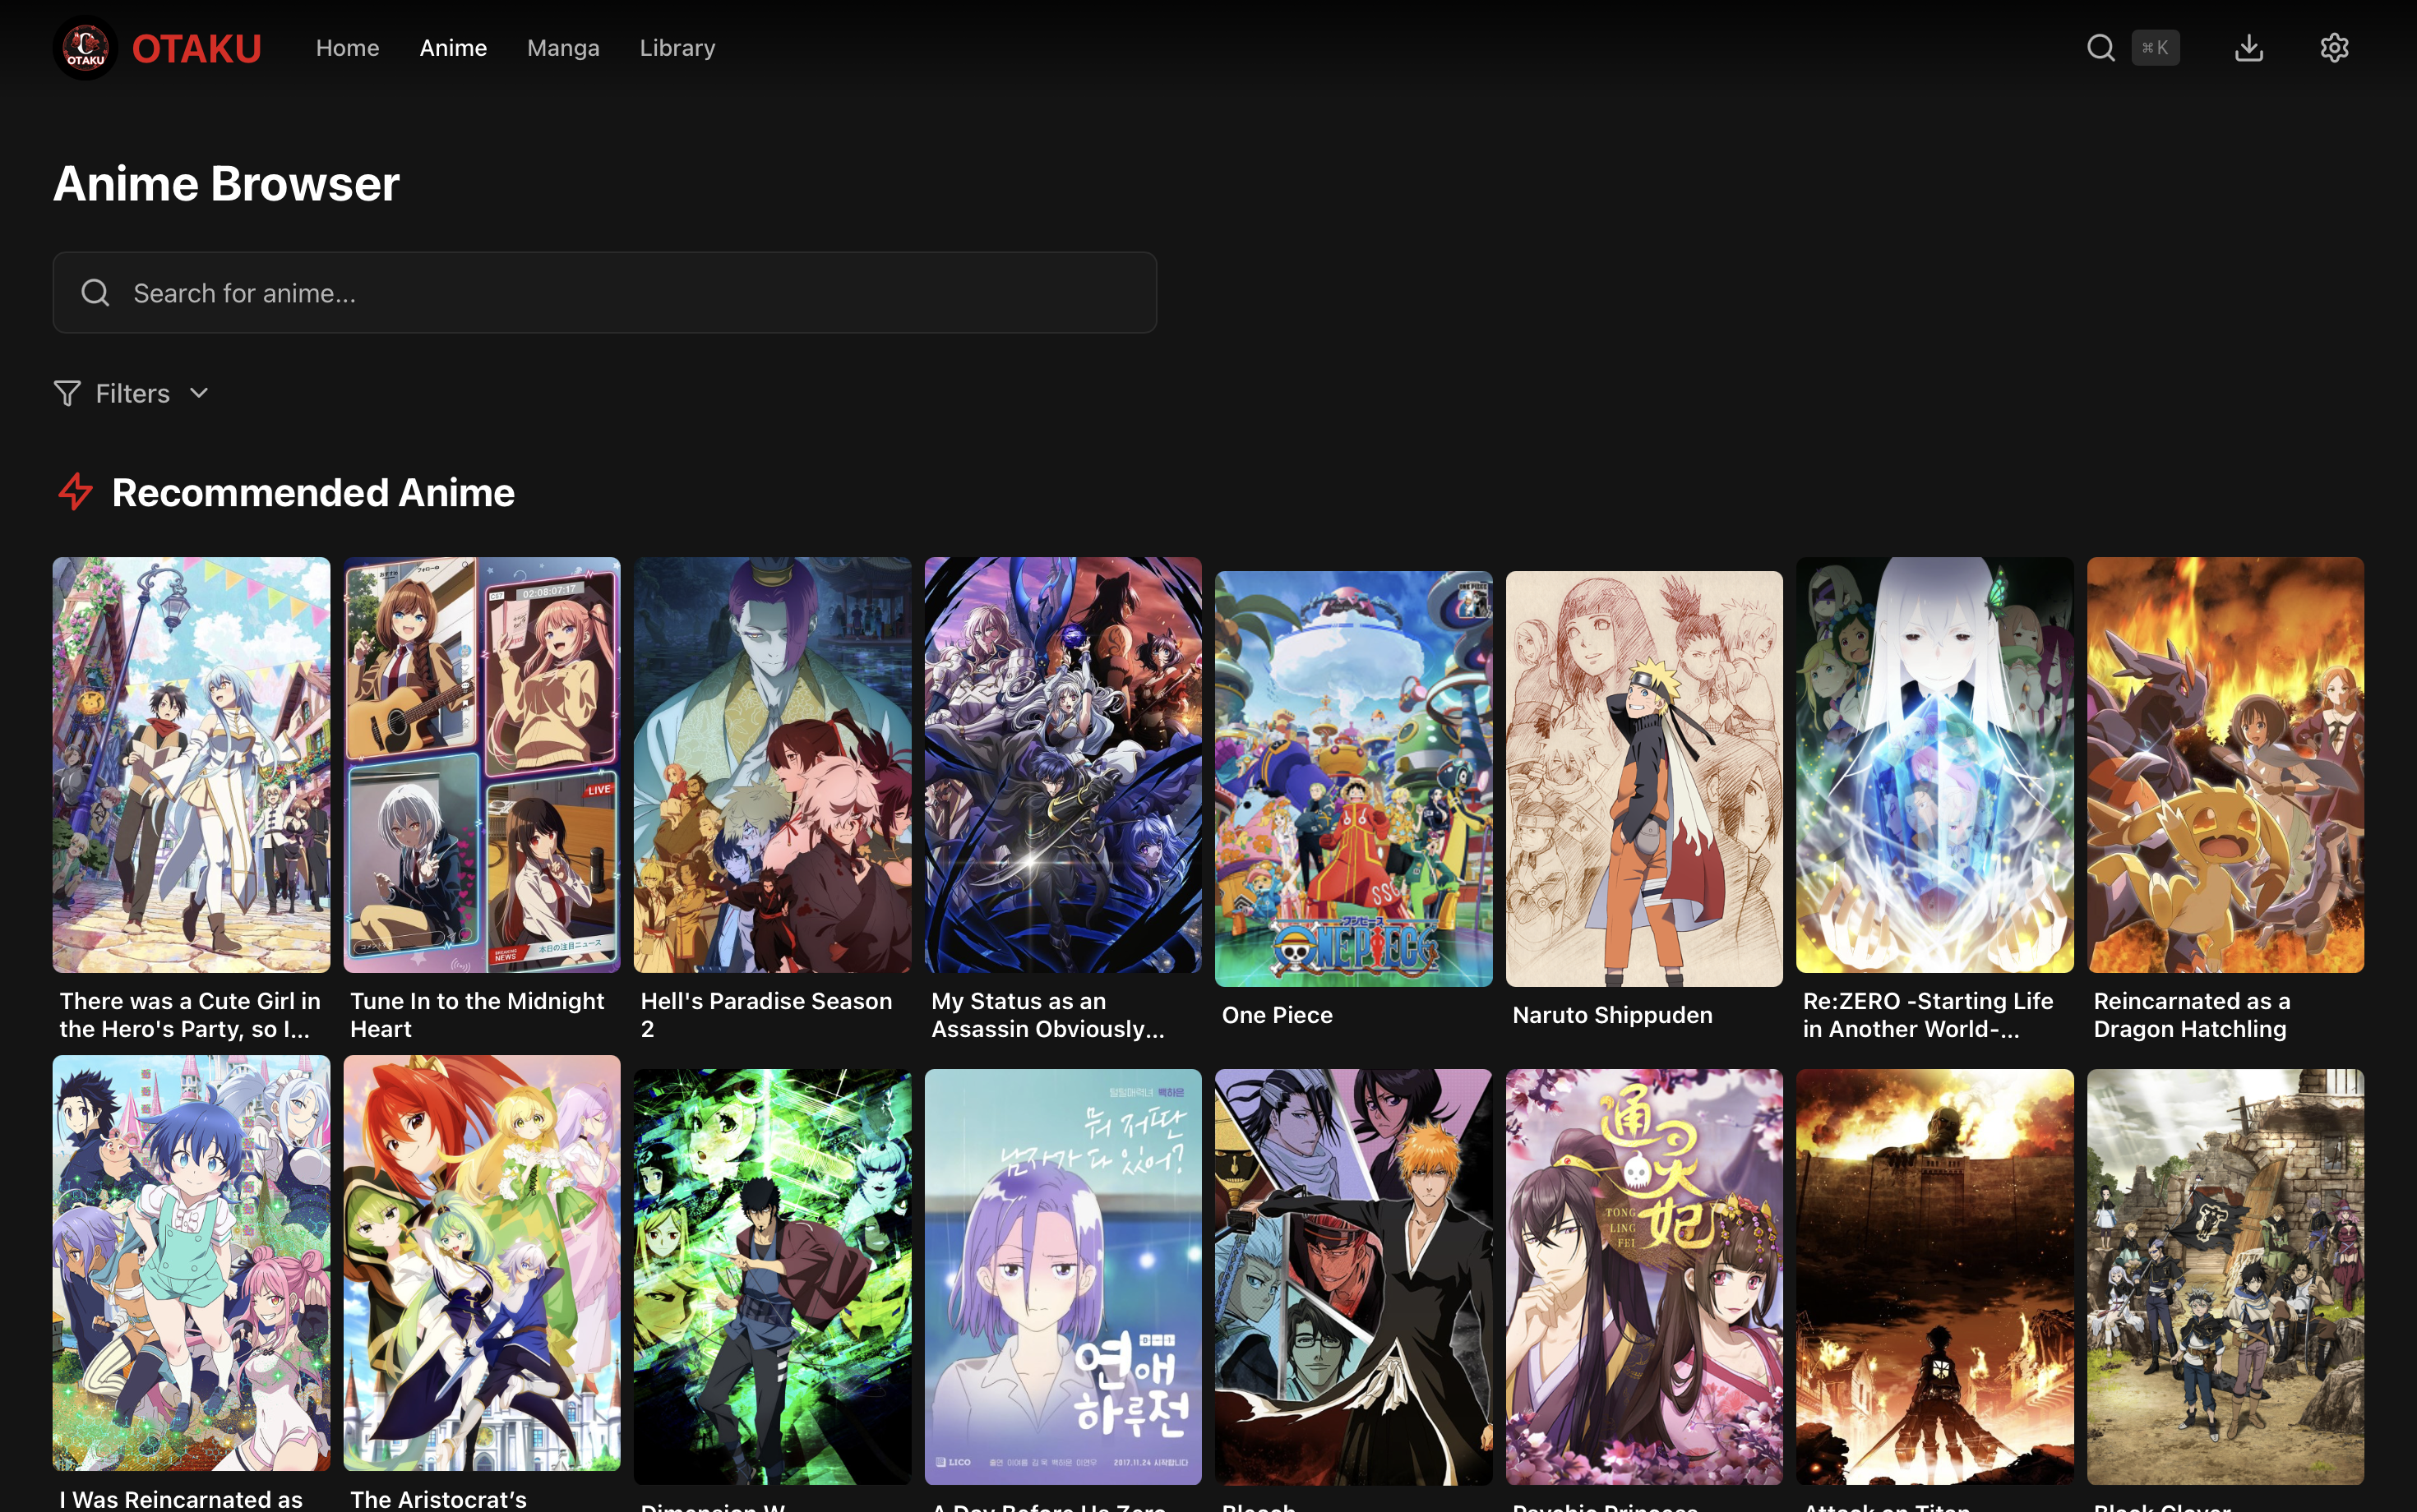
Task: Select the Anime navigation item
Action: (453, 47)
